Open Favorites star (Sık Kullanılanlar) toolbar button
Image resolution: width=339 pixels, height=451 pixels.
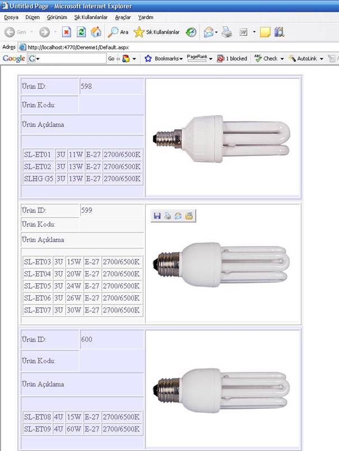click(157, 32)
